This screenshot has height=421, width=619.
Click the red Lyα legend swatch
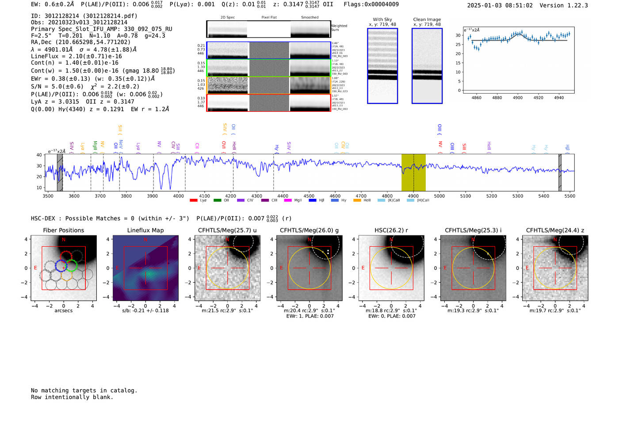coord(193,201)
